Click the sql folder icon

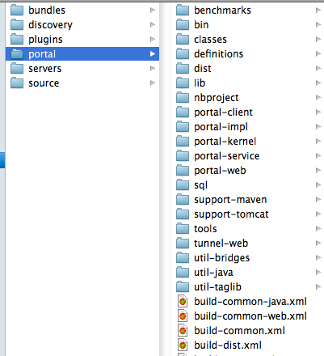coord(183,185)
